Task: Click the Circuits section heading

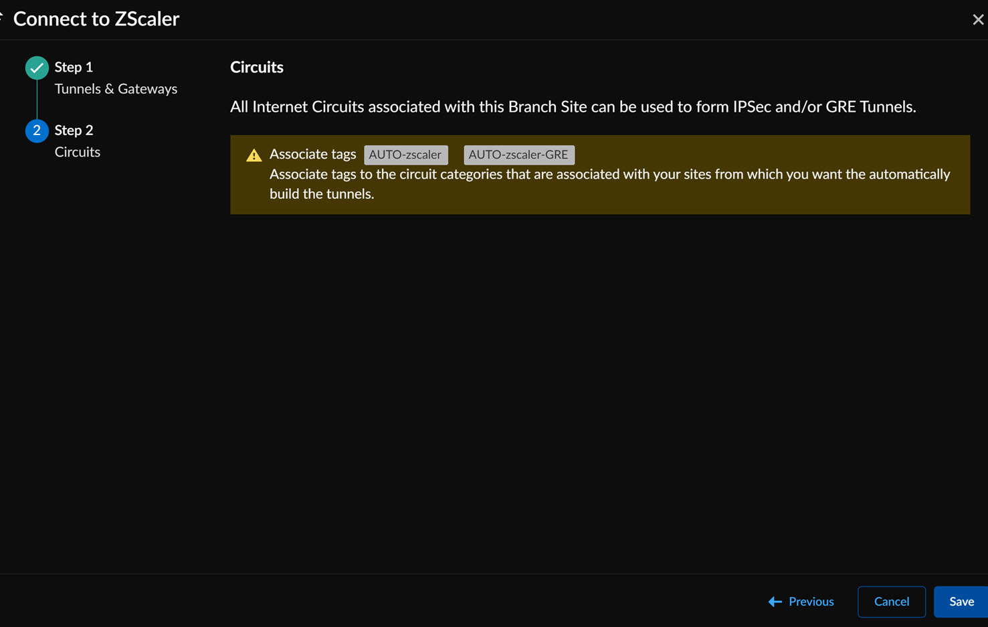Action: click(257, 67)
